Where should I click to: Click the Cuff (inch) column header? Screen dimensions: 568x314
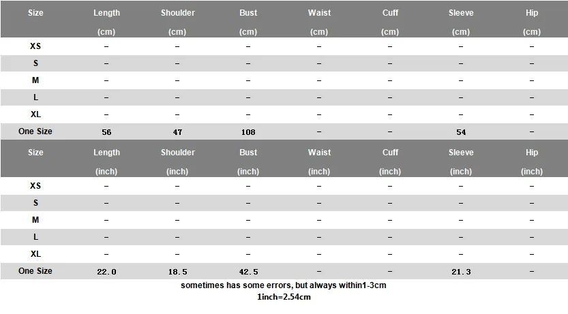pos(390,161)
